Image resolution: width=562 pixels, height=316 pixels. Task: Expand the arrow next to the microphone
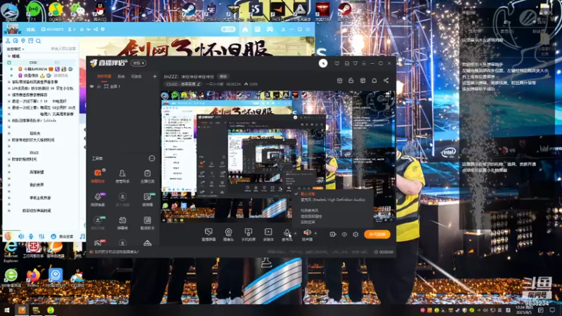(295, 233)
